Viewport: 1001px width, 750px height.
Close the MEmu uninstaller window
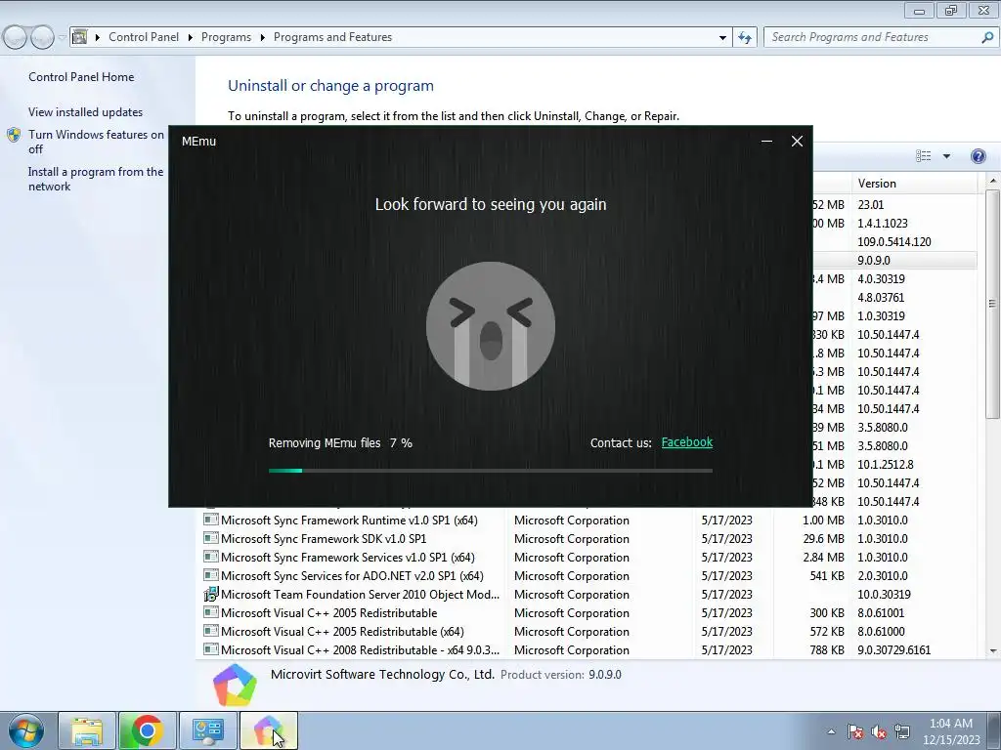coord(797,142)
